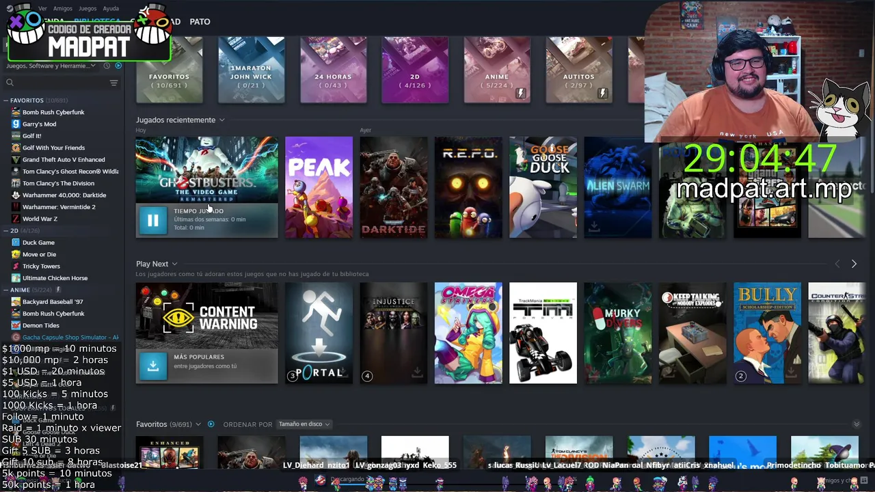
Task: Open the ANIME collection card
Action: point(497,70)
